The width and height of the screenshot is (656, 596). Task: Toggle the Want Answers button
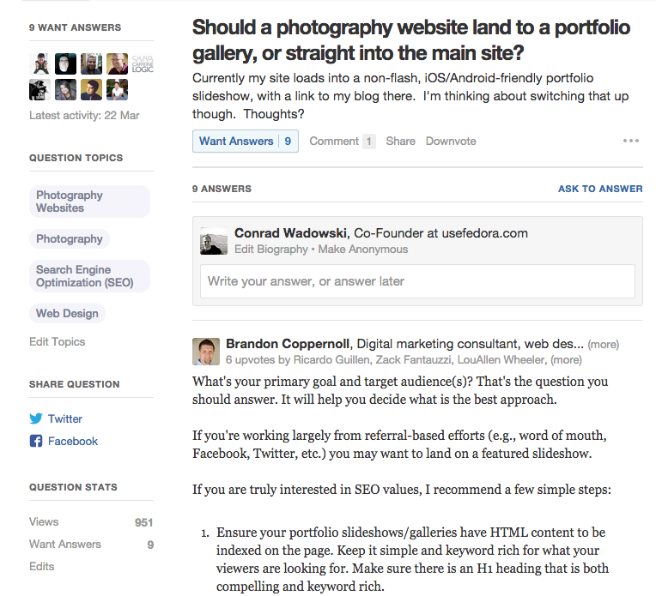pos(245,141)
